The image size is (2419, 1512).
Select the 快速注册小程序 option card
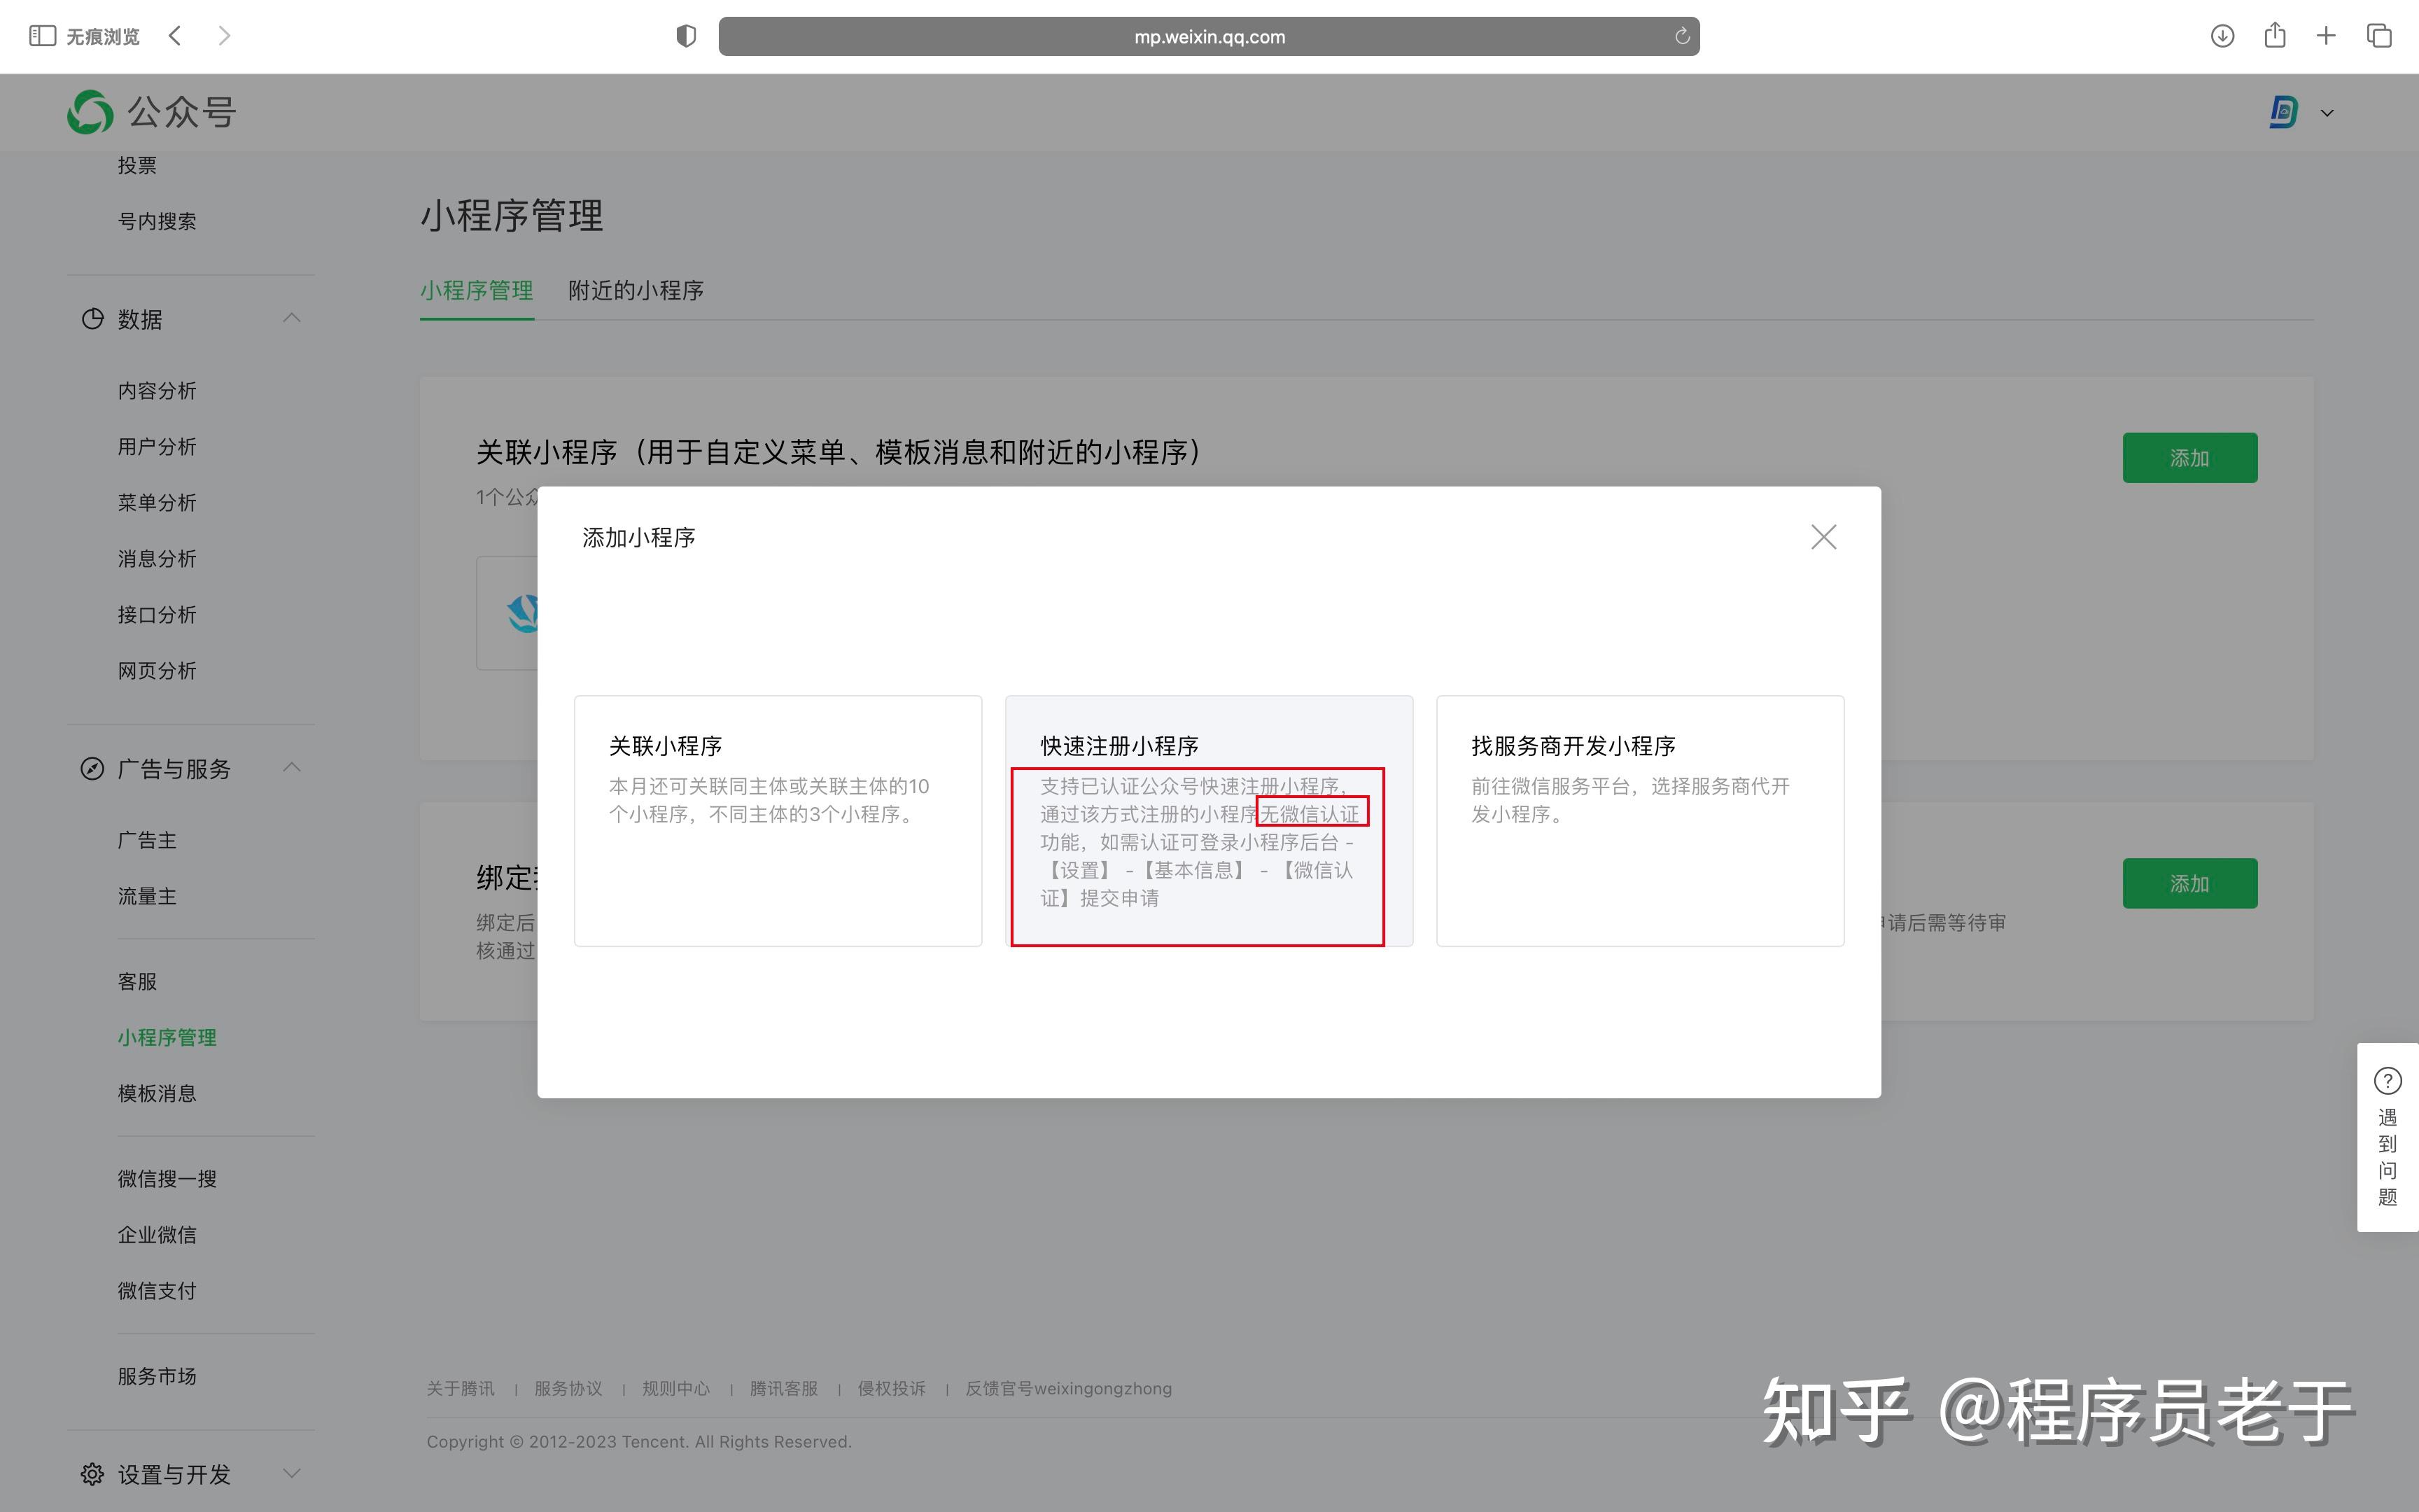point(1209,821)
